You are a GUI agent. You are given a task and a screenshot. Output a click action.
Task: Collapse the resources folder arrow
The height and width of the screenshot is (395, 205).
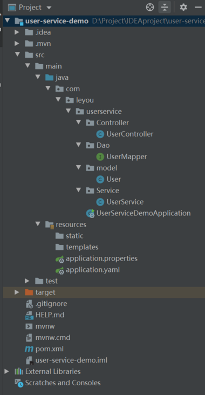[x=38, y=224]
